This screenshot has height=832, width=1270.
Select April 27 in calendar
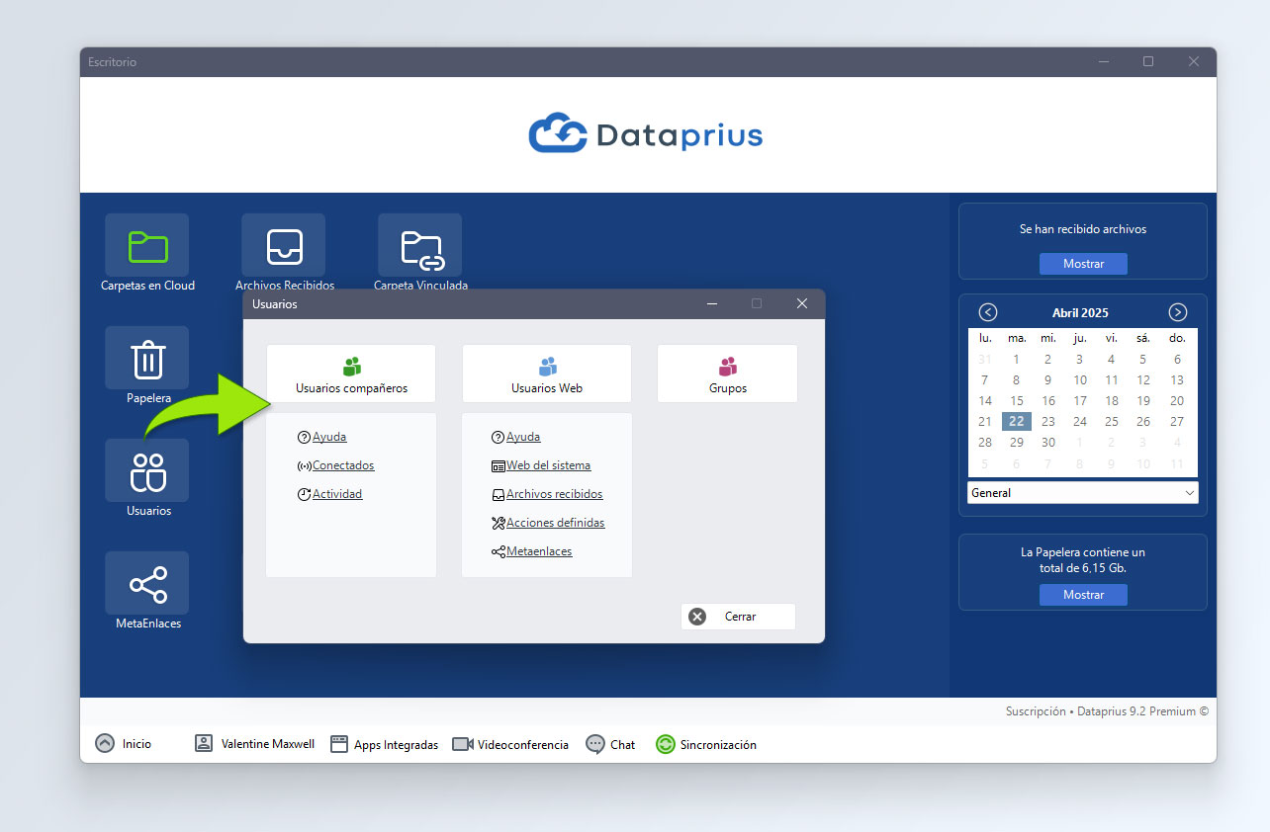click(x=1177, y=421)
